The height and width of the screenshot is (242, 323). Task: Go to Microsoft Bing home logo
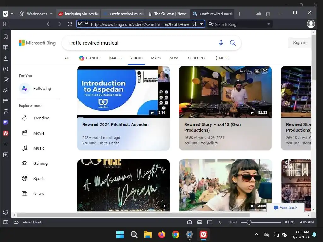pyautogui.click(x=37, y=43)
